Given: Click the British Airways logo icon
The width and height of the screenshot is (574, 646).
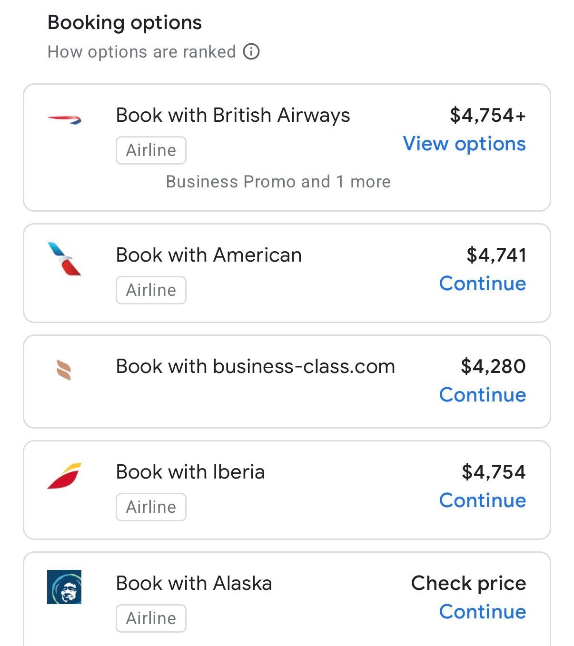Looking at the screenshot, I should [64, 119].
